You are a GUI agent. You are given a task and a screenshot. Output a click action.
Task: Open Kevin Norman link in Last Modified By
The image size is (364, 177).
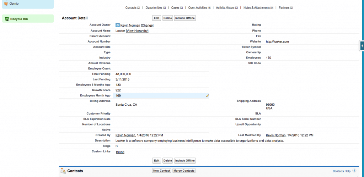coord(276,135)
